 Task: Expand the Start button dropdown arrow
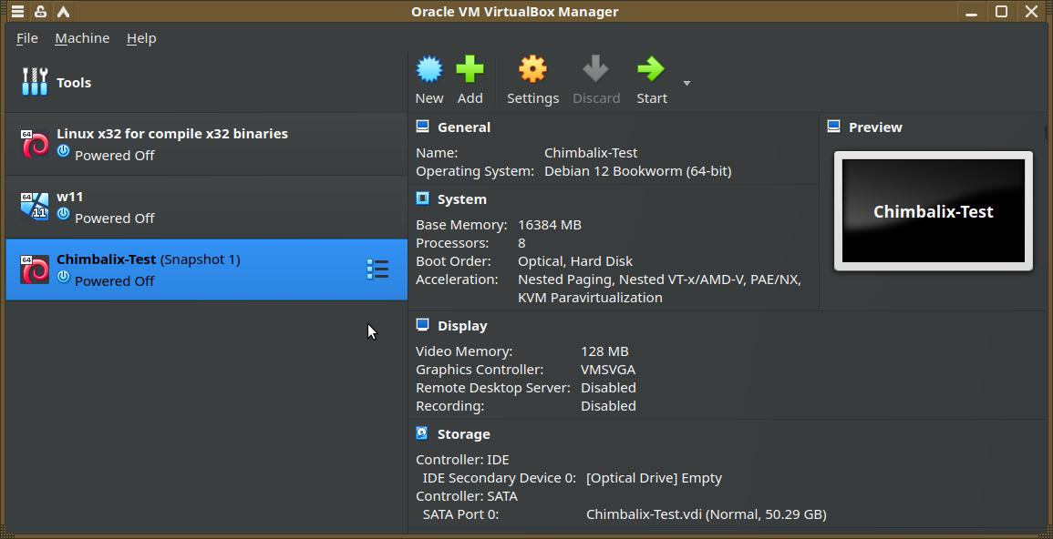687,83
